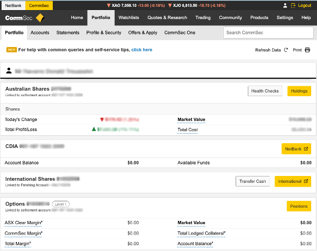Click the Level 1 options badge
Image resolution: width=317 pixels, height=251 pixels.
61,204
